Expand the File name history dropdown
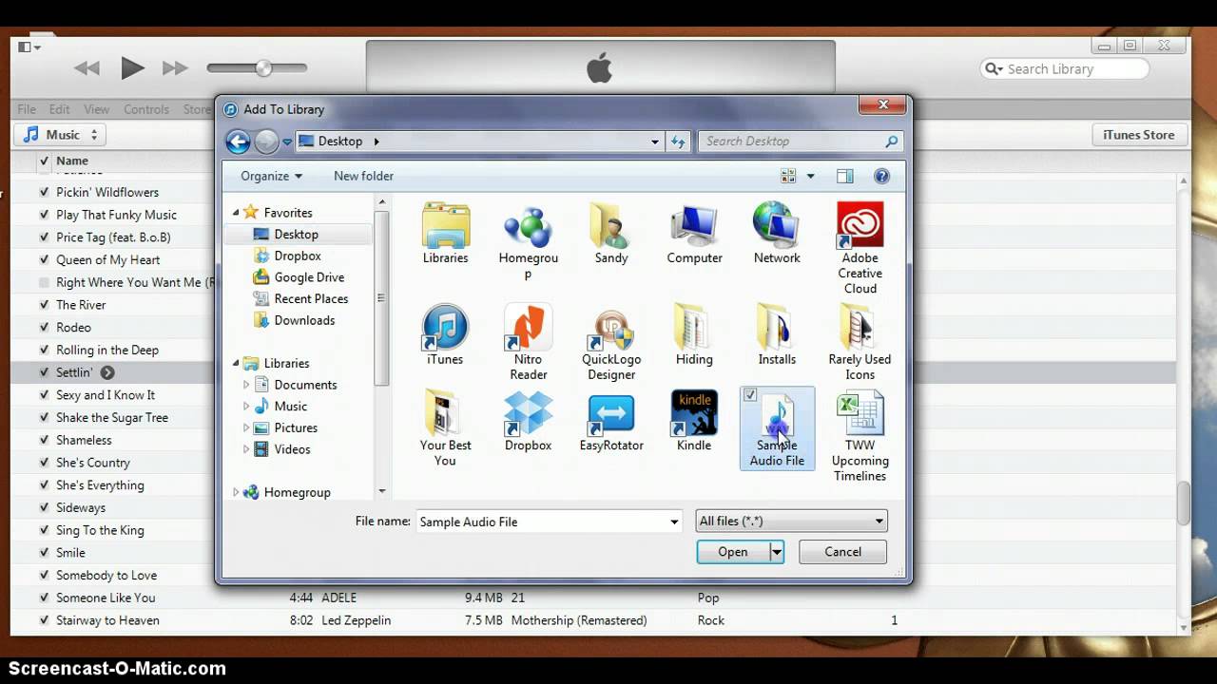This screenshot has height=684, width=1217. point(674,522)
